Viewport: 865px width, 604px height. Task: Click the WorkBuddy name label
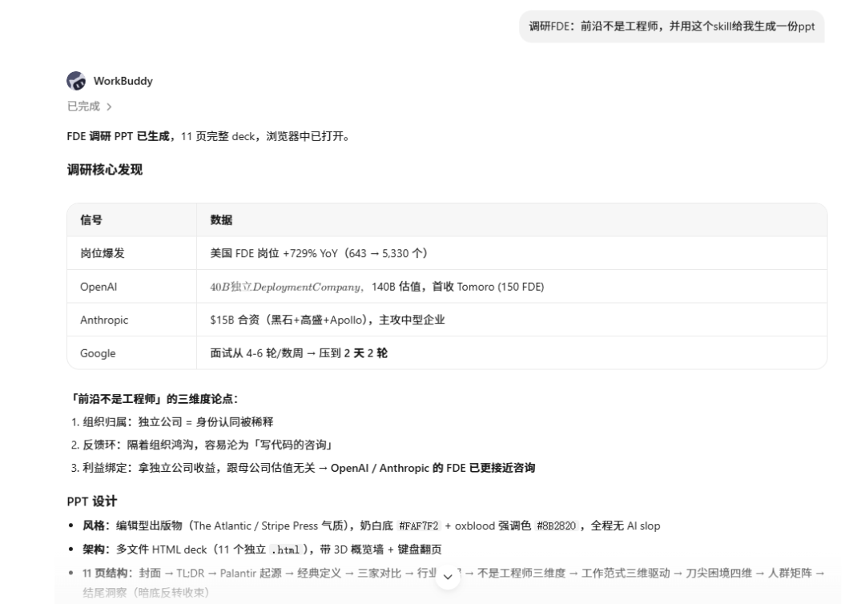[123, 81]
